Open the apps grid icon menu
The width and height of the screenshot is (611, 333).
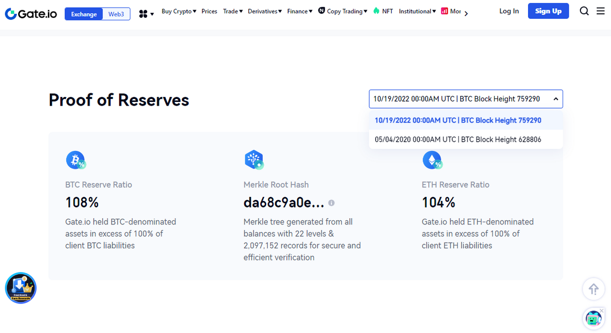coord(146,14)
